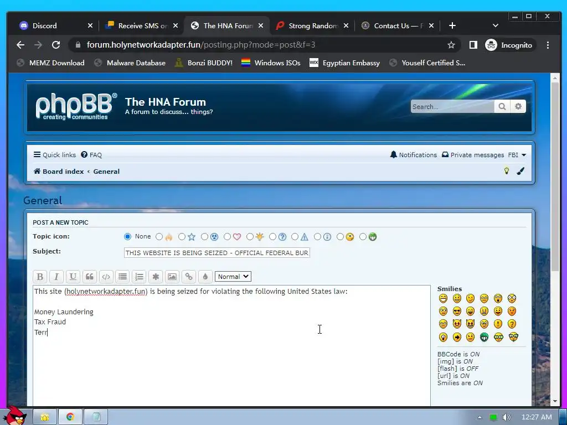
Task: Click the forum Search box
Action: (452, 107)
